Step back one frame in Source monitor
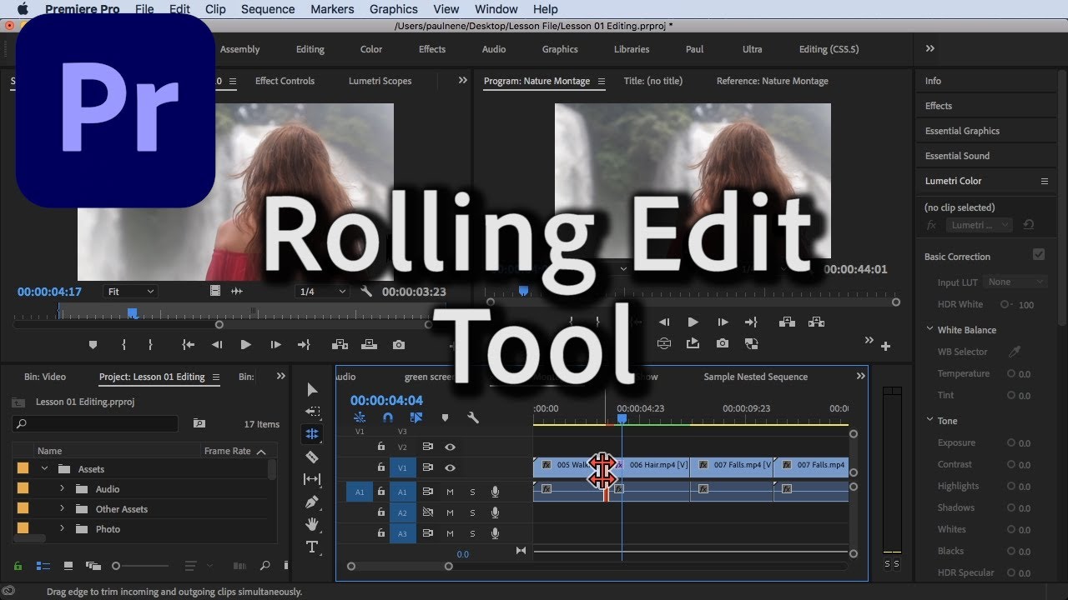This screenshot has width=1068, height=600. tap(217, 344)
